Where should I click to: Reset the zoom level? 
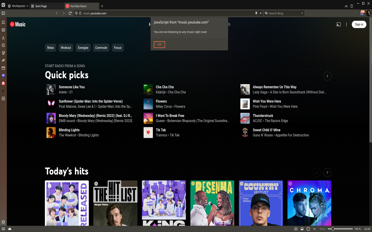point(323,229)
